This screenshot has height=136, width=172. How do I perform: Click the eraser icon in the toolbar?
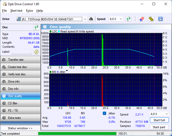click(142, 19)
